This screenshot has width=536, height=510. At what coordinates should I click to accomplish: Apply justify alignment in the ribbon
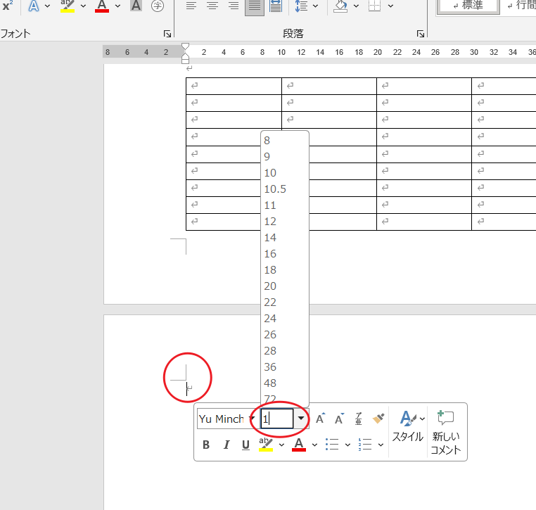pyautogui.click(x=254, y=6)
